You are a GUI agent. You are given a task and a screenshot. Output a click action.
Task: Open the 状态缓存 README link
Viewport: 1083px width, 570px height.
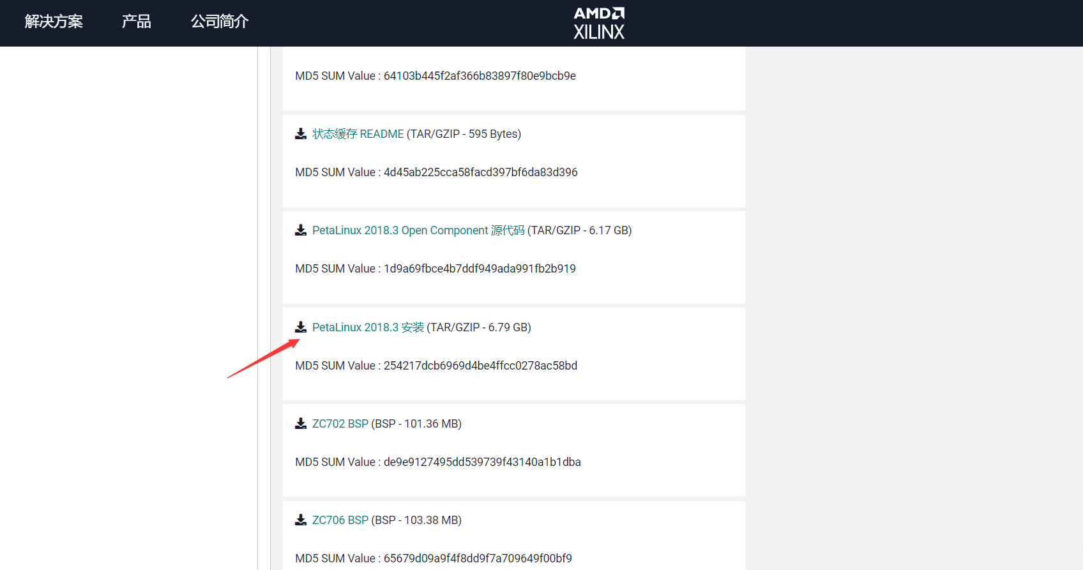coord(358,134)
